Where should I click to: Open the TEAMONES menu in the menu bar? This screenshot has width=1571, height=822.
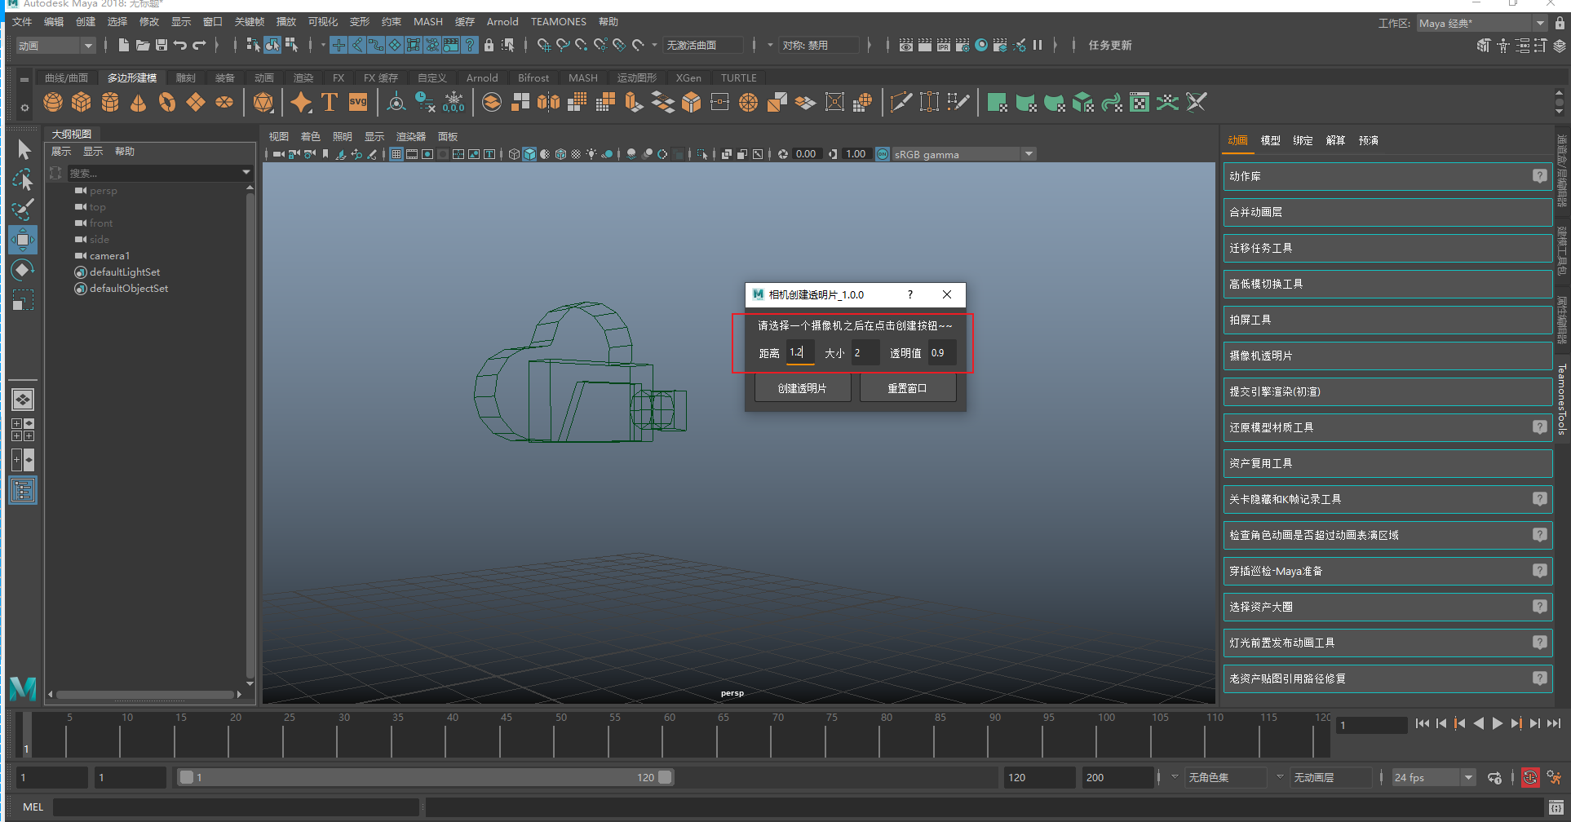pyautogui.click(x=558, y=22)
